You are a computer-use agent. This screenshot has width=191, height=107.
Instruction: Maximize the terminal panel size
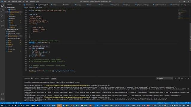(x=185, y=78)
